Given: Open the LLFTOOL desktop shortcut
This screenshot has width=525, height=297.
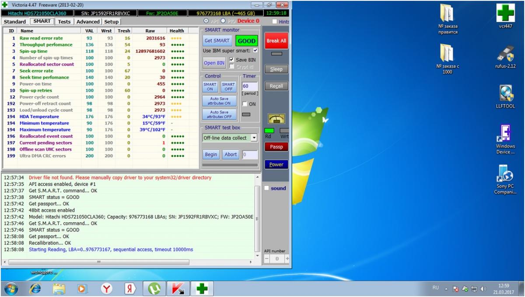Looking at the screenshot, I should click(x=505, y=96).
